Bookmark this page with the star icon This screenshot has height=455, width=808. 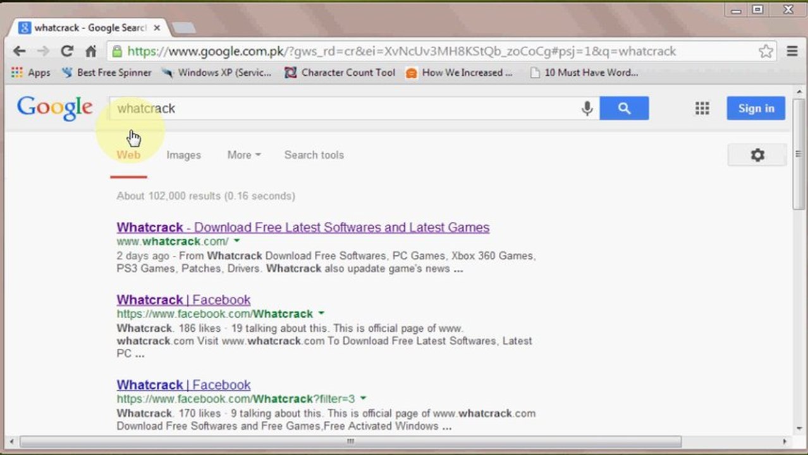pyautogui.click(x=766, y=51)
